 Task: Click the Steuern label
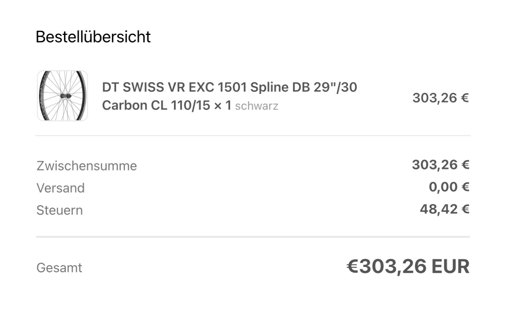59,211
